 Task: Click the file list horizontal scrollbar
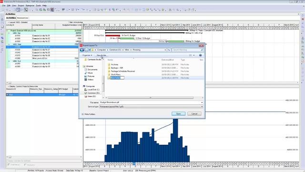151,97
